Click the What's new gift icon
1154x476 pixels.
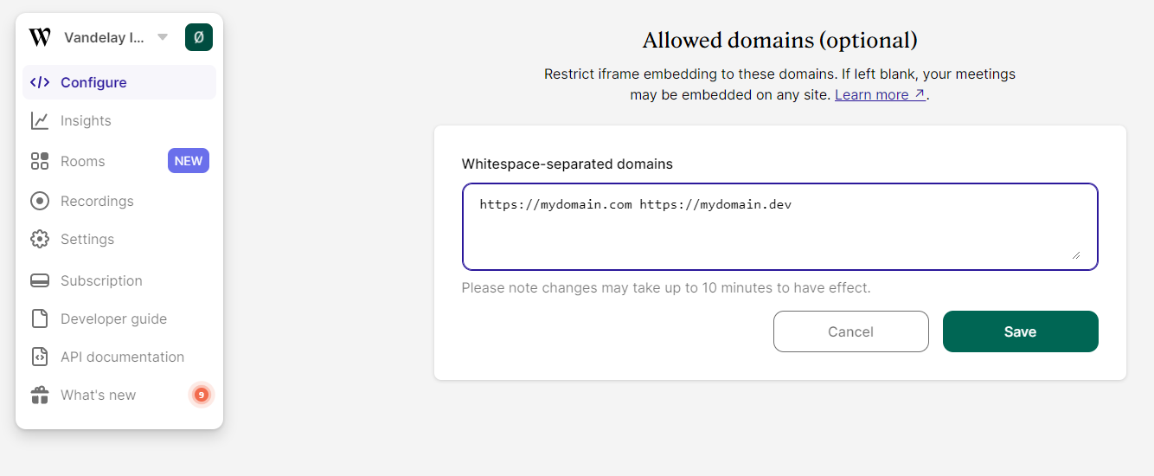(x=40, y=396)
